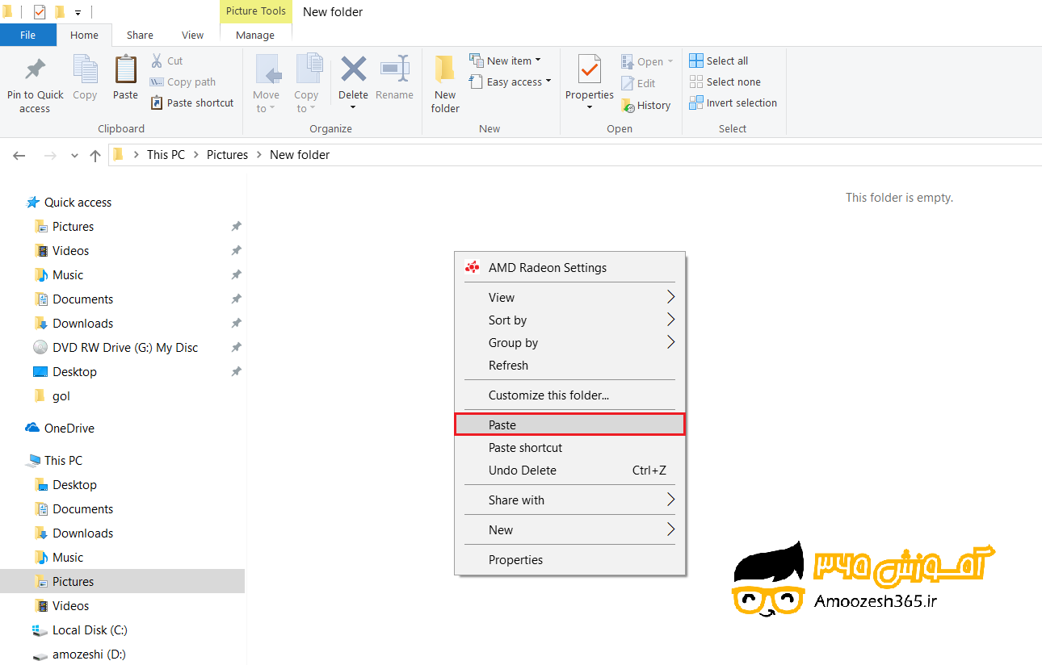Image resolution: width=1042 pixels, height=665 pixels.
Task: Select the Easy access icon
Action: point(510,81)
